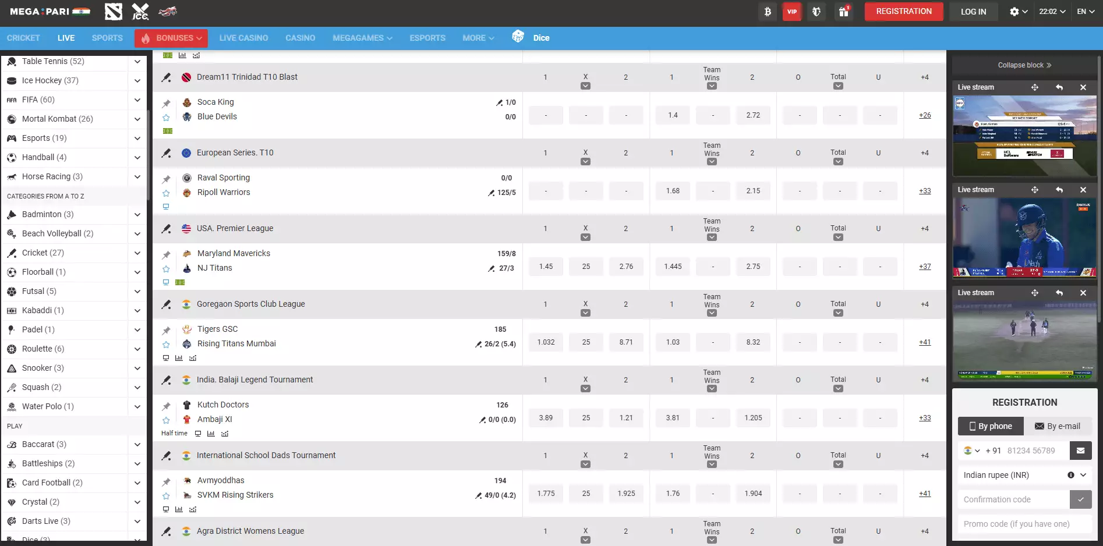Open the cricket live stream thumbnail with batsman

[x=1024, y=237]
